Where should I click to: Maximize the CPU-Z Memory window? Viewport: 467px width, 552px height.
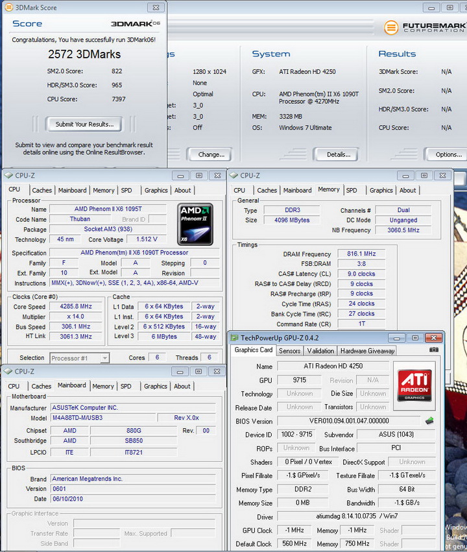[x=424, y=175]
